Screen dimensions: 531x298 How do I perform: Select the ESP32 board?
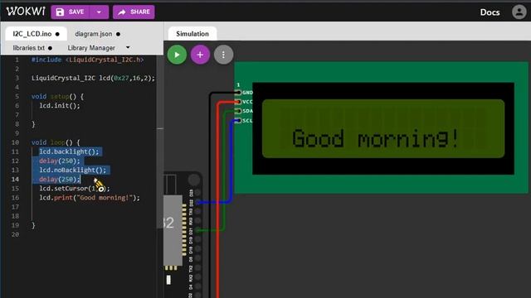(x=183, y=235)
